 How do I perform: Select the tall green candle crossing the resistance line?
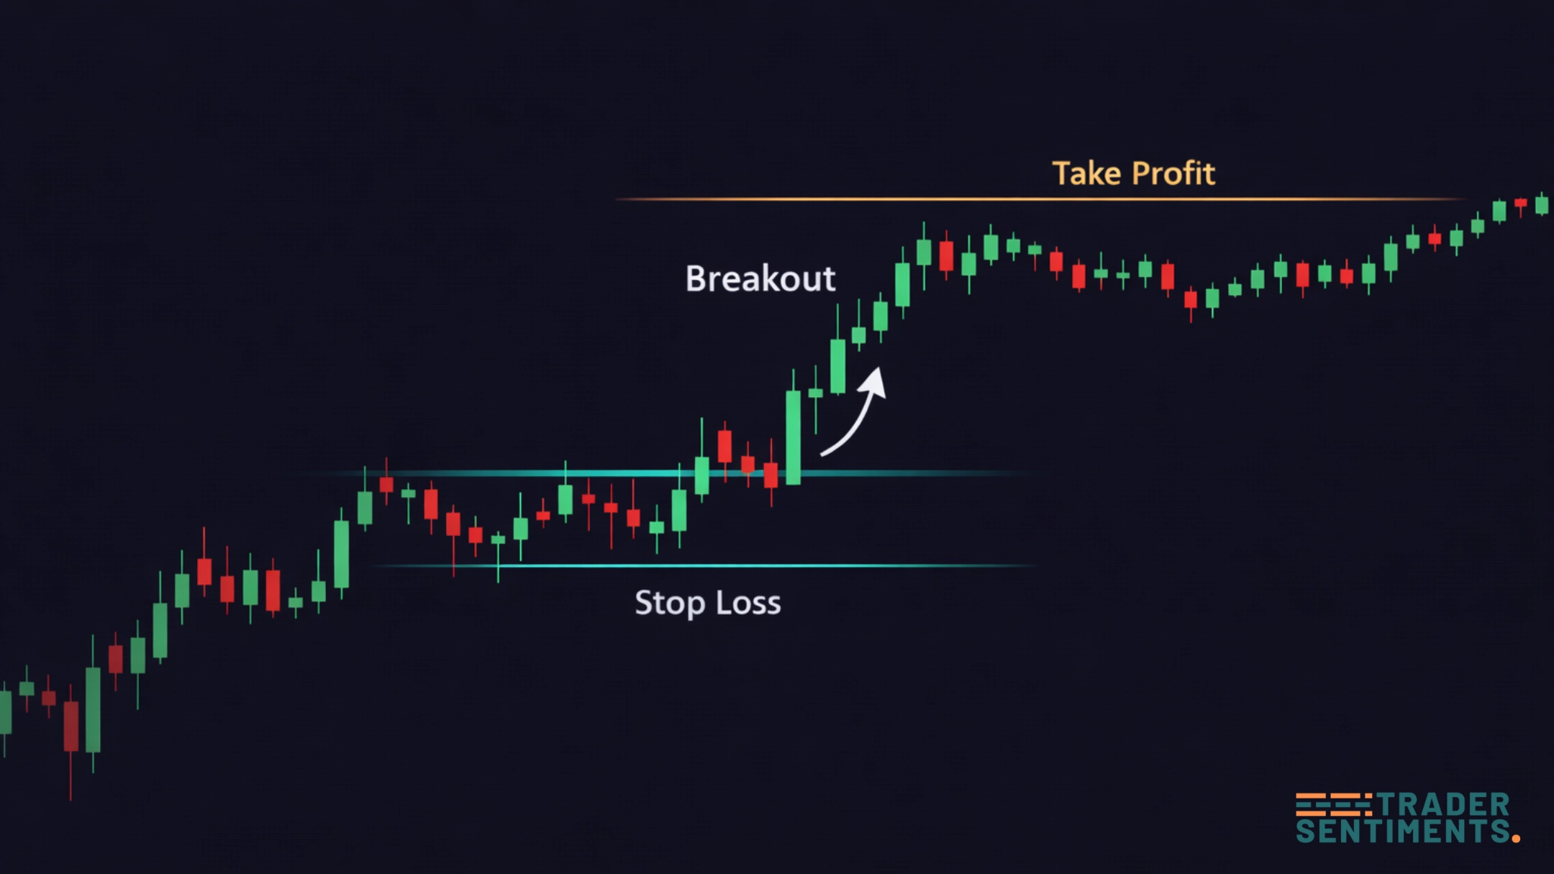click(x=794, y=437)
